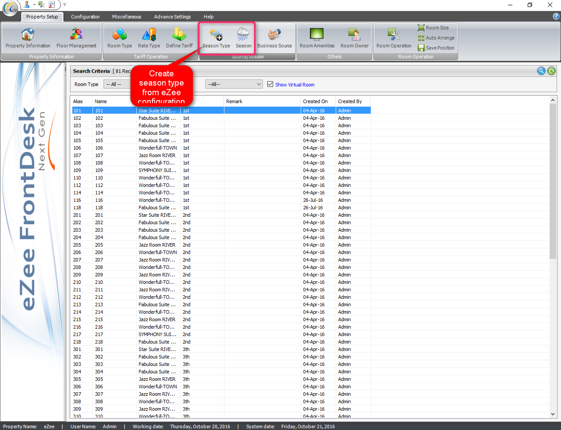
Task: Select room row 305 Jazz Room RIVER
Action: coord(221,379)
